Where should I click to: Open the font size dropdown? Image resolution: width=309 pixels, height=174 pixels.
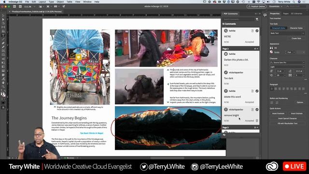click(x=285, y=71)
